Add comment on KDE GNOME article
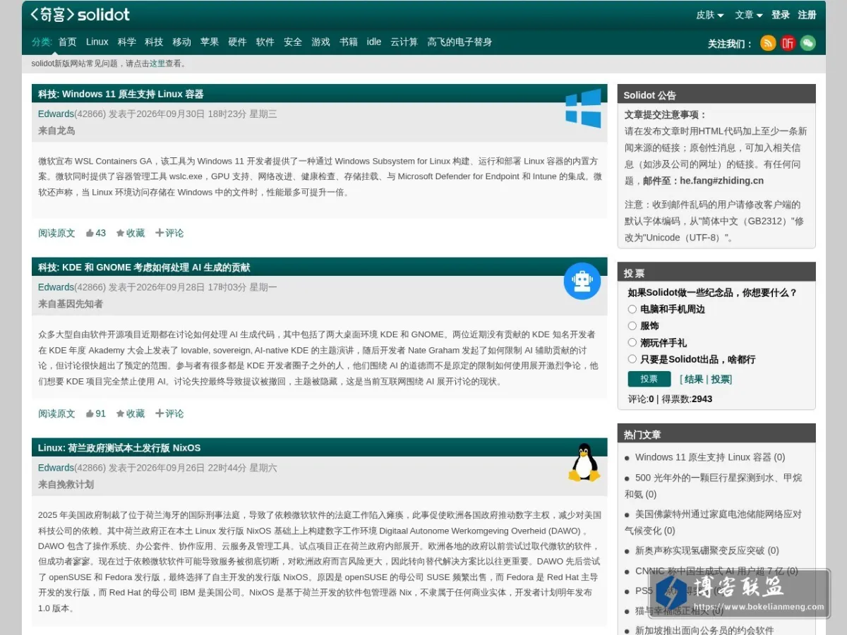The image size is (847, 635). click(x=169, y=413)
